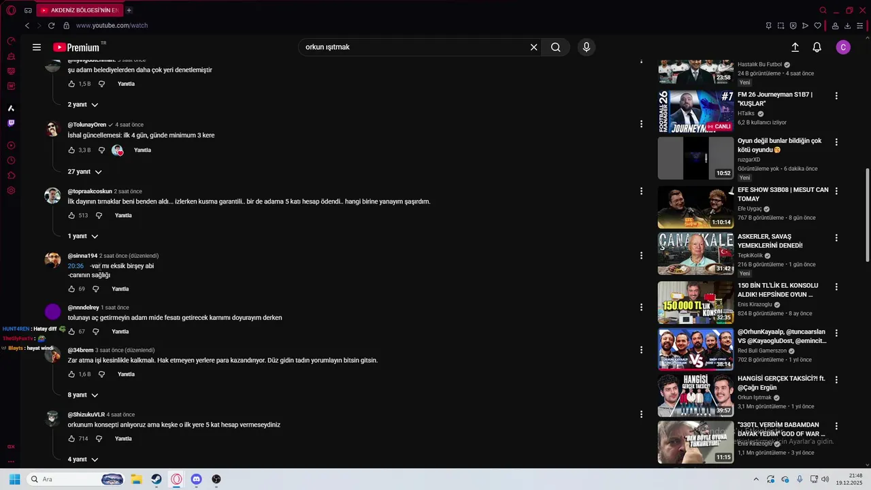Reload the page in Opera
This screenshot has height=490, width=871.
51,25
